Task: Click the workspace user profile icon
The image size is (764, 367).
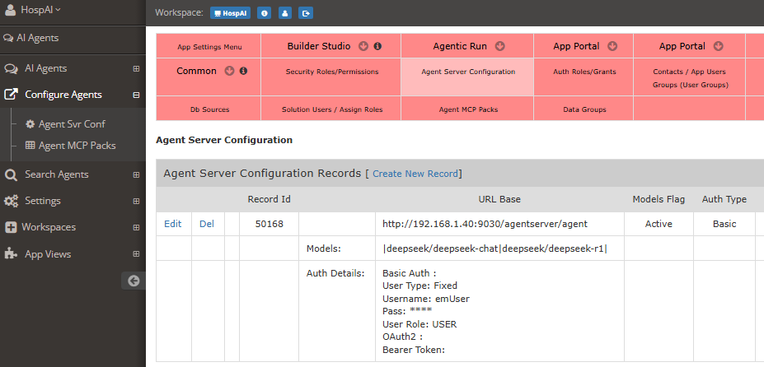Action: click(x=285, y=13)
